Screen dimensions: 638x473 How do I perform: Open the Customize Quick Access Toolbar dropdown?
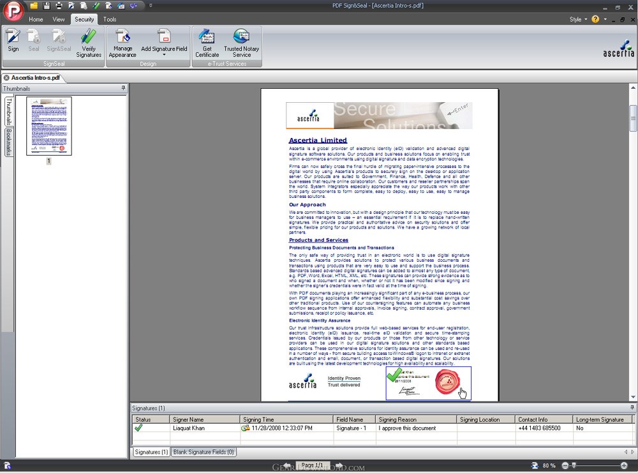151,6
